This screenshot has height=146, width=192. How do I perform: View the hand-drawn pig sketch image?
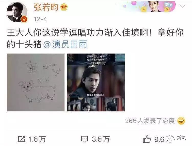[36, 82]
